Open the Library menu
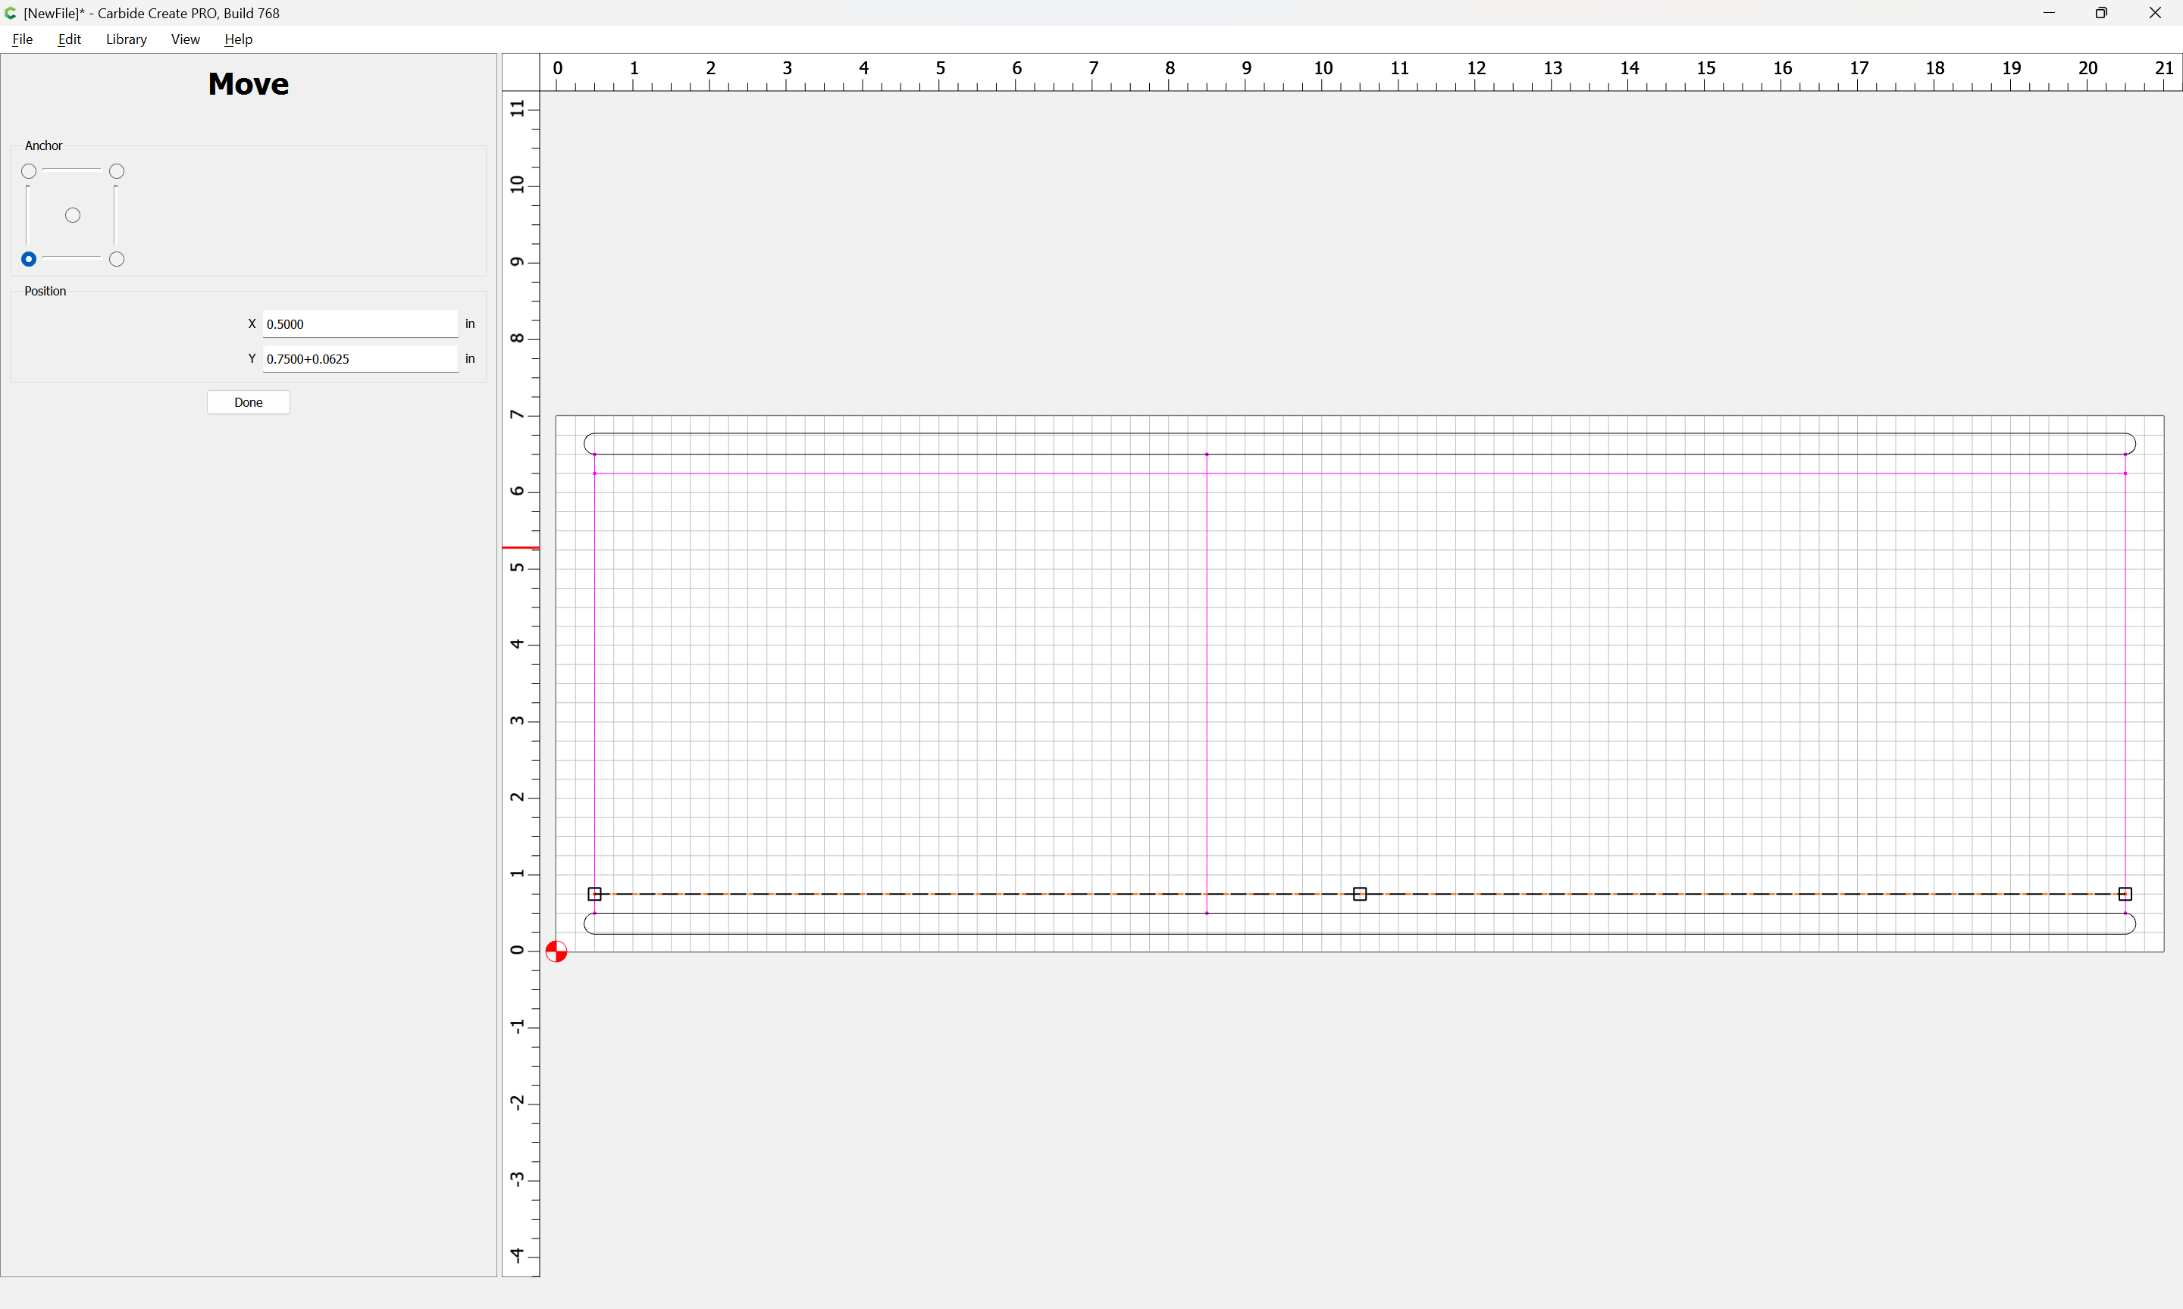 126,39
